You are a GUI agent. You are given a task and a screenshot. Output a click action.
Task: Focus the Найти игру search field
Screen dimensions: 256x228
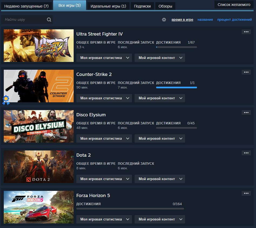27,20
